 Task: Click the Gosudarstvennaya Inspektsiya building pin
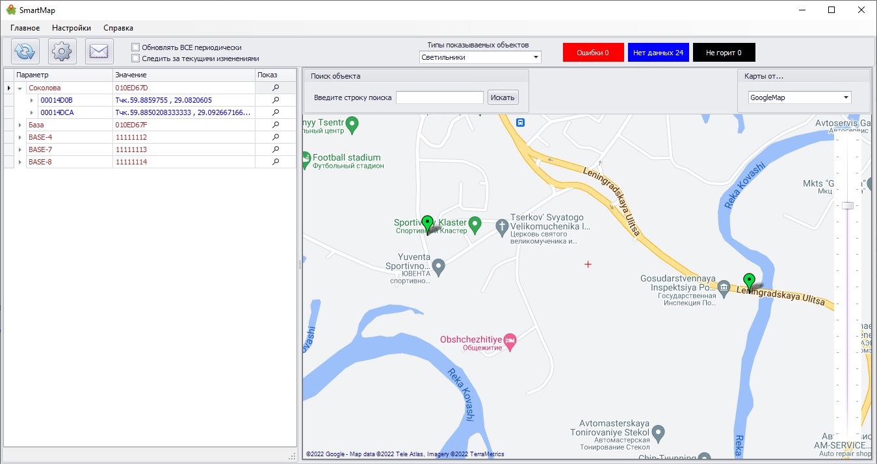click(x=724, y=287)
